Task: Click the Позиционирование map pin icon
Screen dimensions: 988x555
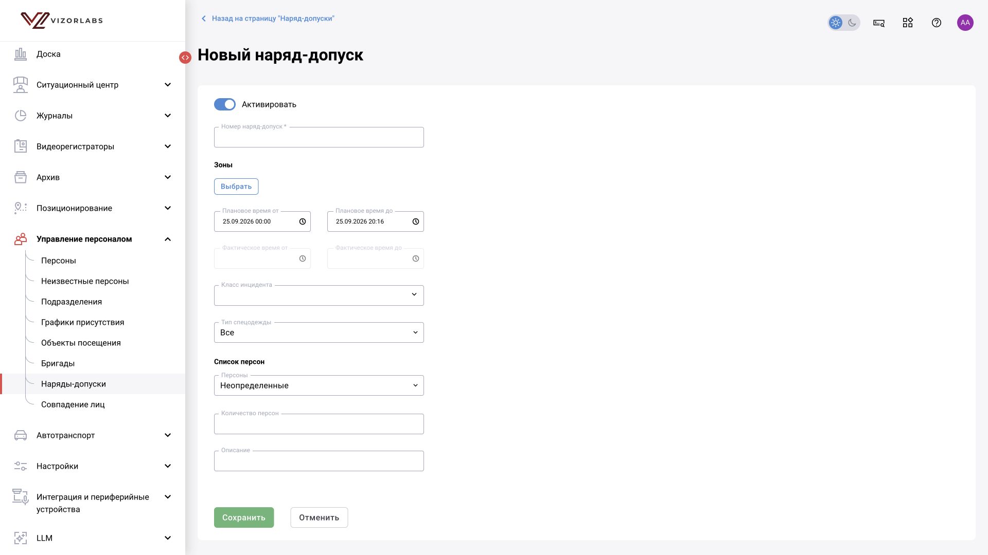Action: 21,208
